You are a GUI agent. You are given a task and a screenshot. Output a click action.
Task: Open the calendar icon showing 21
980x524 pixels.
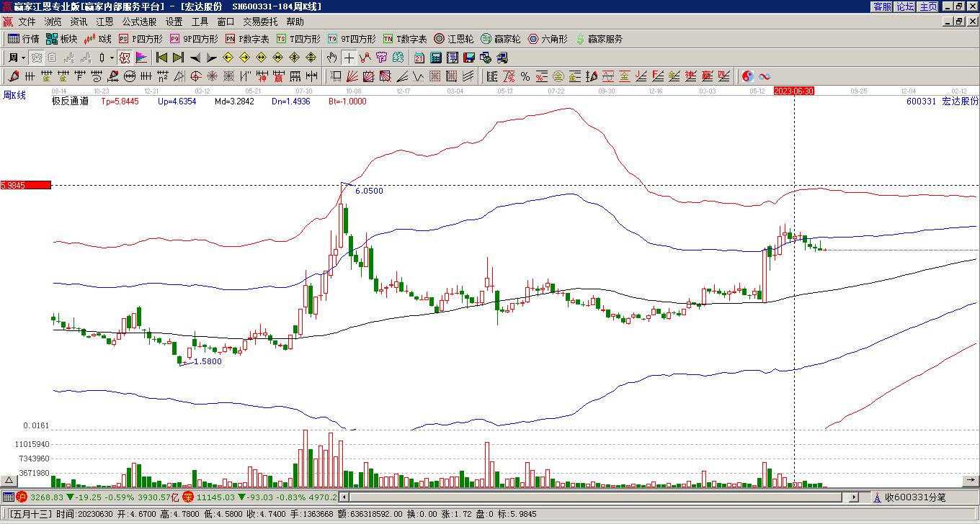click(419, 58)
